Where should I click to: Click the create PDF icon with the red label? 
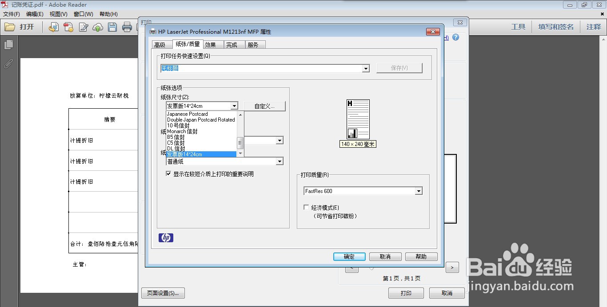coord(68,27)
